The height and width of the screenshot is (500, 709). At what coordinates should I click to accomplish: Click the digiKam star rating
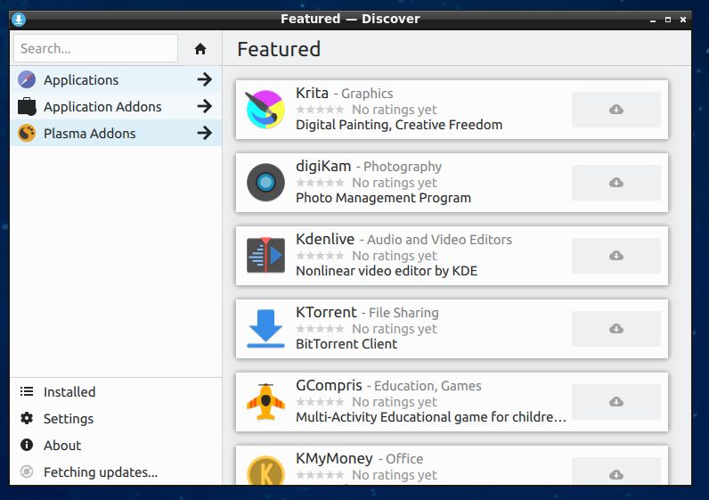(320, 183)
